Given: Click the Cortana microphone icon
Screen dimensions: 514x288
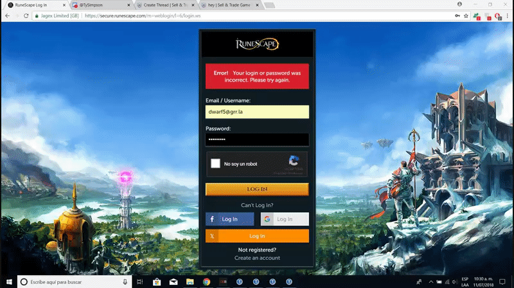Looking at the screenshot, I should [125, 282].
